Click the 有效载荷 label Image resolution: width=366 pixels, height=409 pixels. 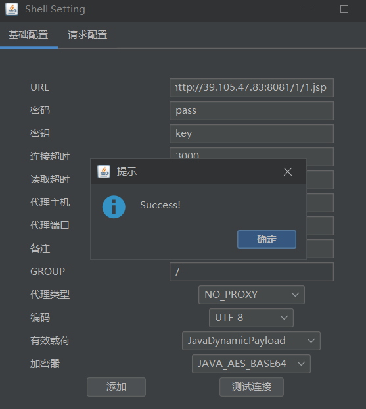tap(50, 341)
